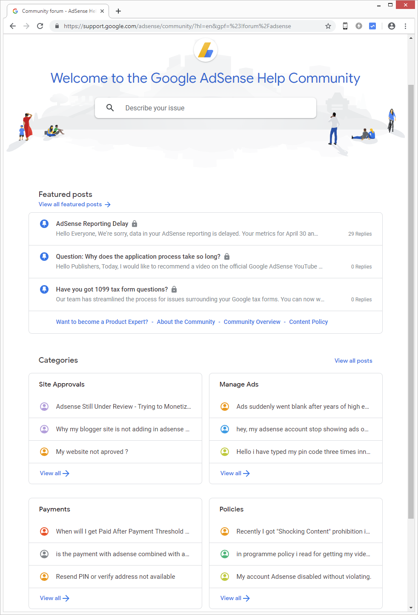The image size is (418, 615).
Task: Click the lightning bolt extension icon
Action: pyautogui.click(x=359, y=26)
